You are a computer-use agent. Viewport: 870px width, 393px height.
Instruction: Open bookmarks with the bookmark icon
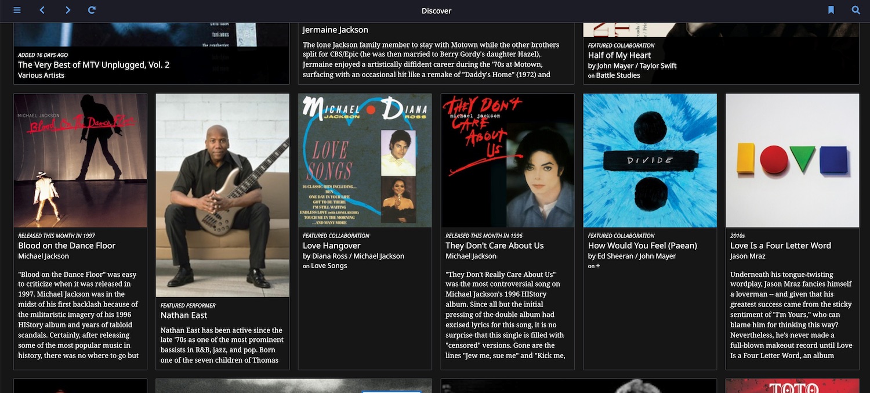tap(831, 10)
